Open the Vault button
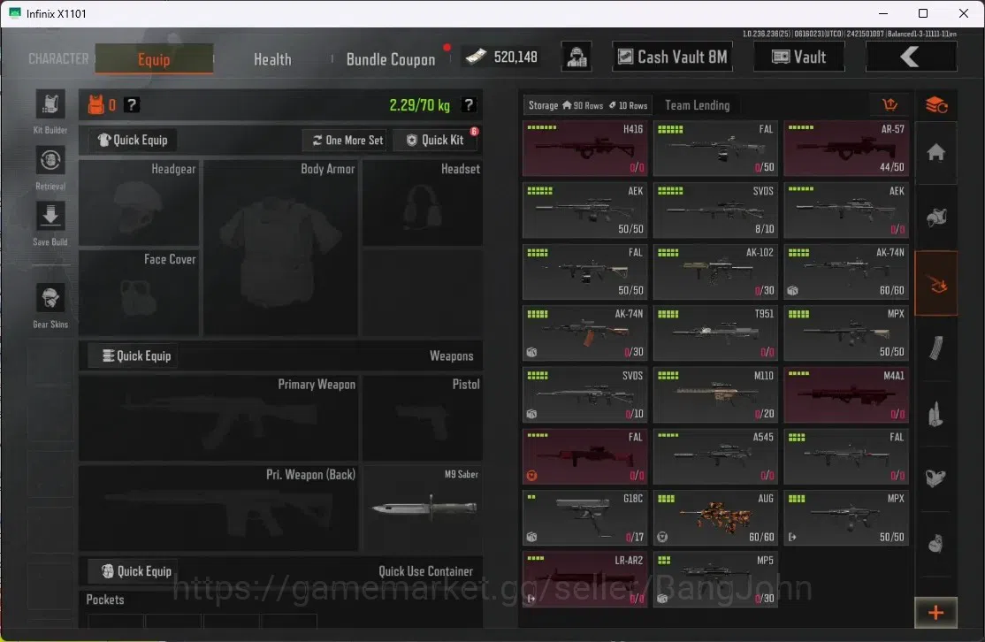Image resolution: width=985 pixels, height=642 pixels. (799, 57)
